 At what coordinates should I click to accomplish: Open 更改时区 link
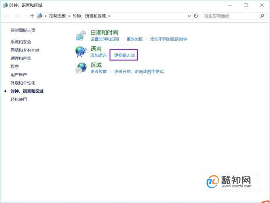135,39
